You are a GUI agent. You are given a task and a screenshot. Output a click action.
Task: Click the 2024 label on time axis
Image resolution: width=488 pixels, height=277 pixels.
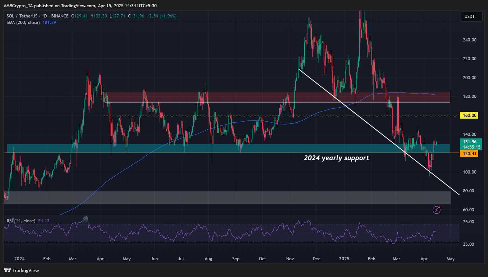coord(20,259)
